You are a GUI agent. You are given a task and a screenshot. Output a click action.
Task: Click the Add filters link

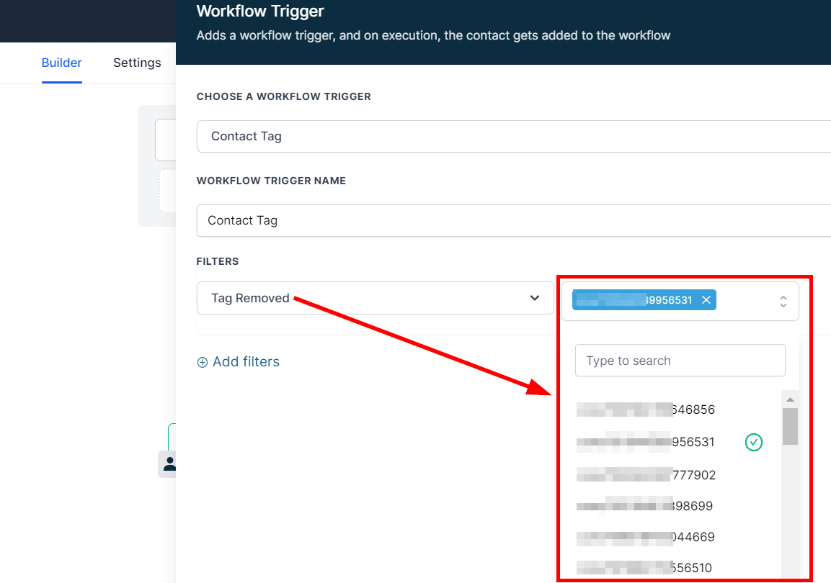239,362
